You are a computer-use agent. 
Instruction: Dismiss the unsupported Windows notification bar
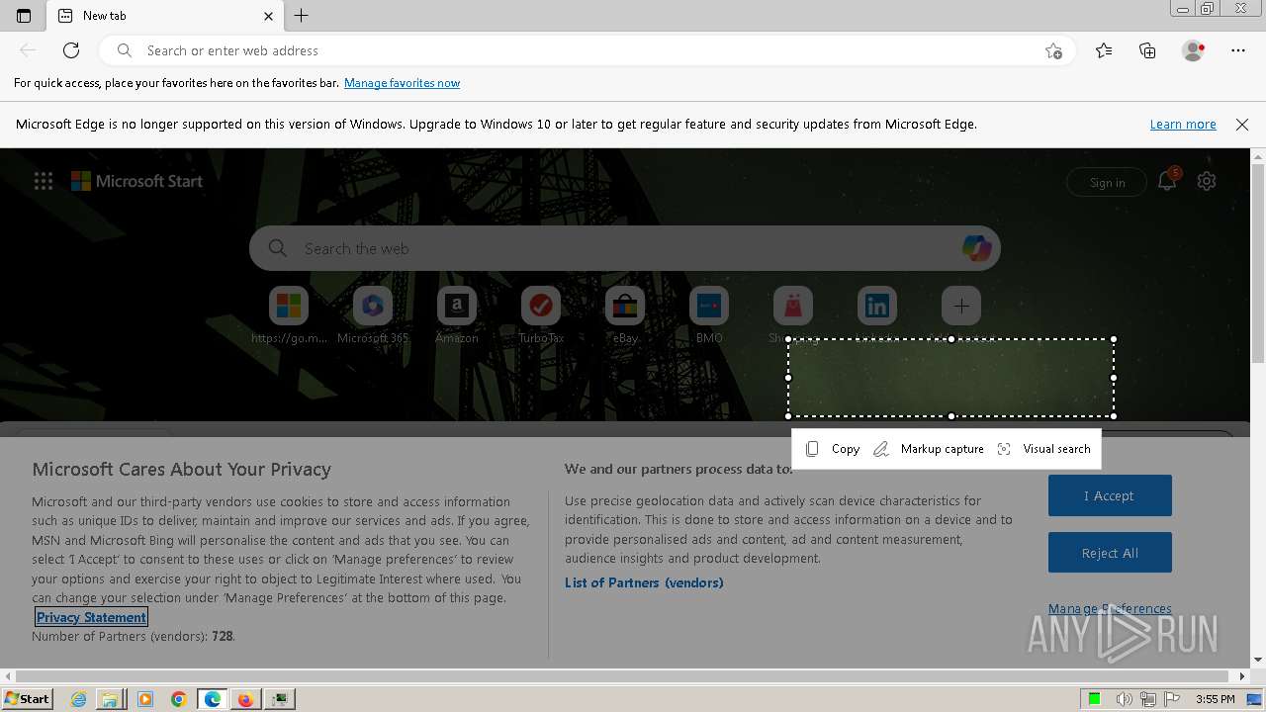pos(1242,125)
